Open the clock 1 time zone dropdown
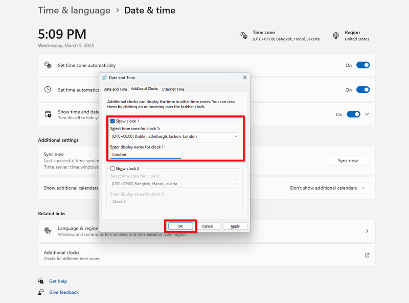The height and width of the screenshot is (303, 409). coord(174,136)
